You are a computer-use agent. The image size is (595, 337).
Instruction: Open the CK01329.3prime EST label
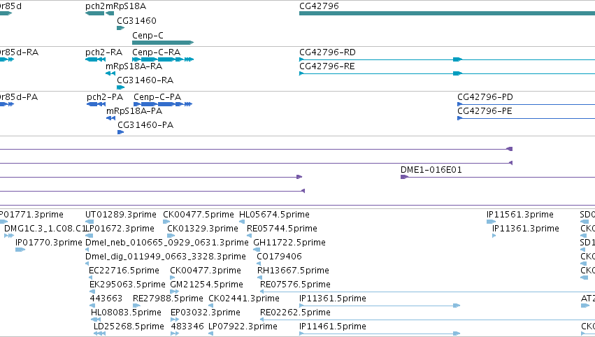[x=203, y=229]
